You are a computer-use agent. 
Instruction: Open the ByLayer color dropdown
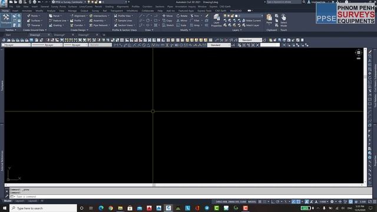tap(16, 45)
